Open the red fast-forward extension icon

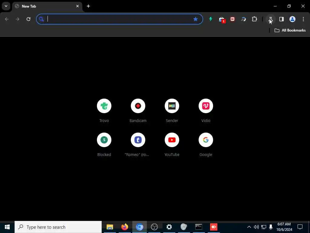coord(232,19)
